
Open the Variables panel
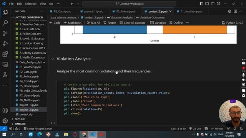tap(158, 23)
